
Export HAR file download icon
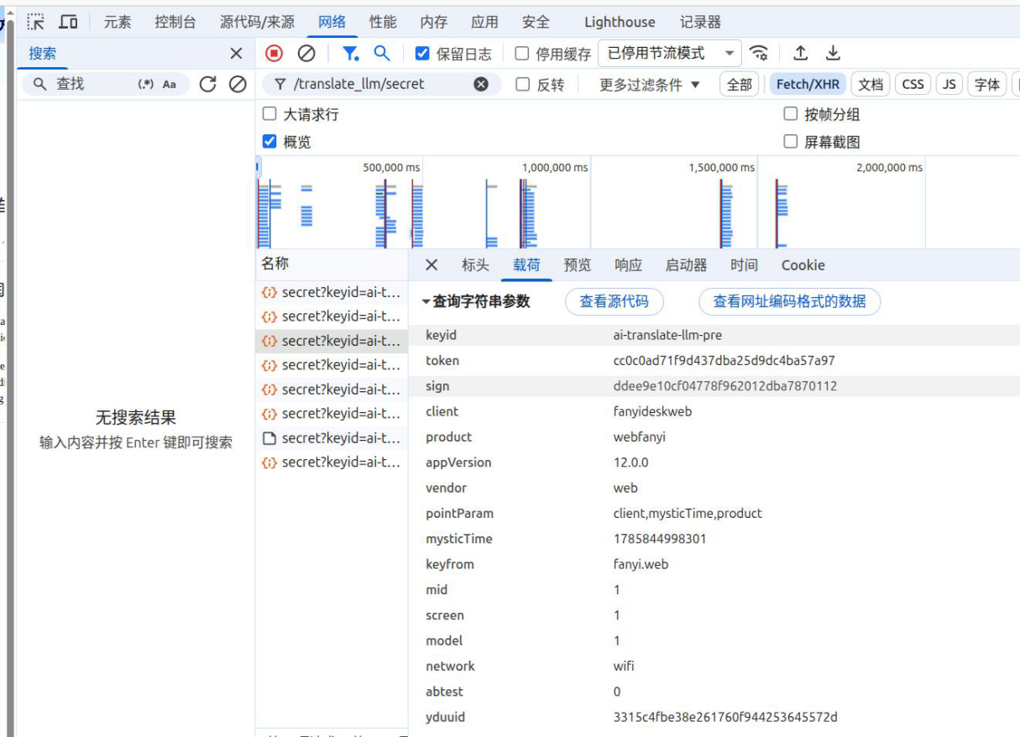(x=833, y=54)
